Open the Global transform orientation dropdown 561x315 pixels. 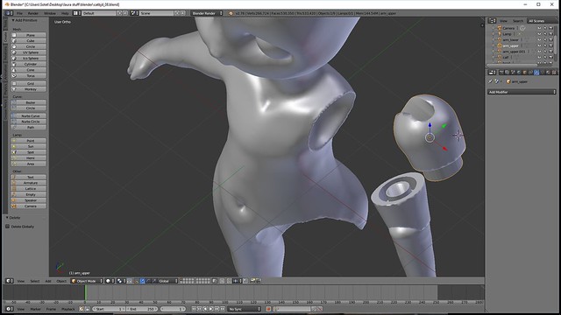pyautogui.click(x=167, y=281)
